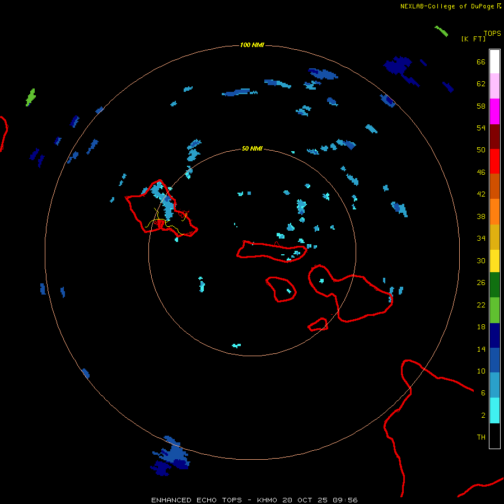Screen dimensions: 504x504
Task: Click the 62 legend value
Action: click(481, 84)
